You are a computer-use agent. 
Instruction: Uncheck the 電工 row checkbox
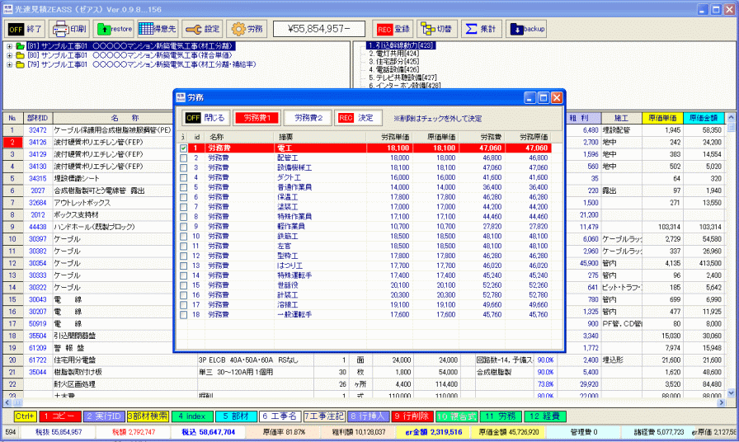[183, 148]
